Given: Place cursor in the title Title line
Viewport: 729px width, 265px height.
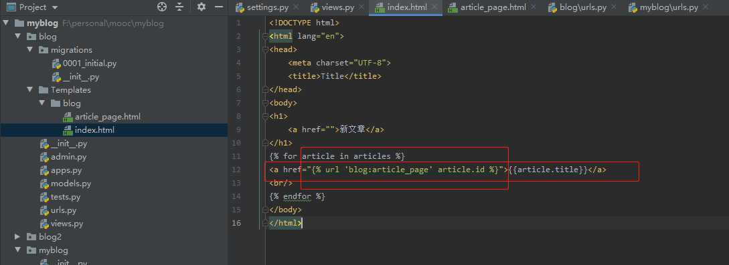Looking at the screenshot, I should coord(335,77).
